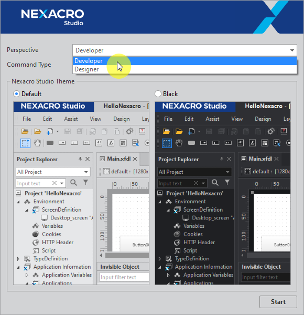Open the Edit menu in Black preview
Screen dimensions: 304x315
(189, 119)
